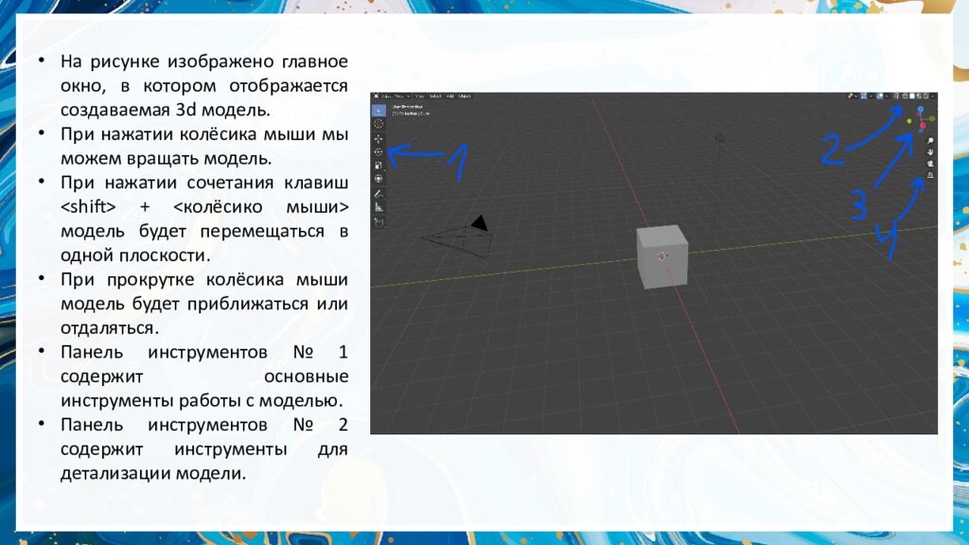Open the Add menu in header
The image size is (969, 545).
(x=450, y=96)
